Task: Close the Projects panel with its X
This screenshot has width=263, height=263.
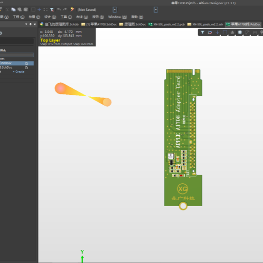Action: [x=35, y=24]
